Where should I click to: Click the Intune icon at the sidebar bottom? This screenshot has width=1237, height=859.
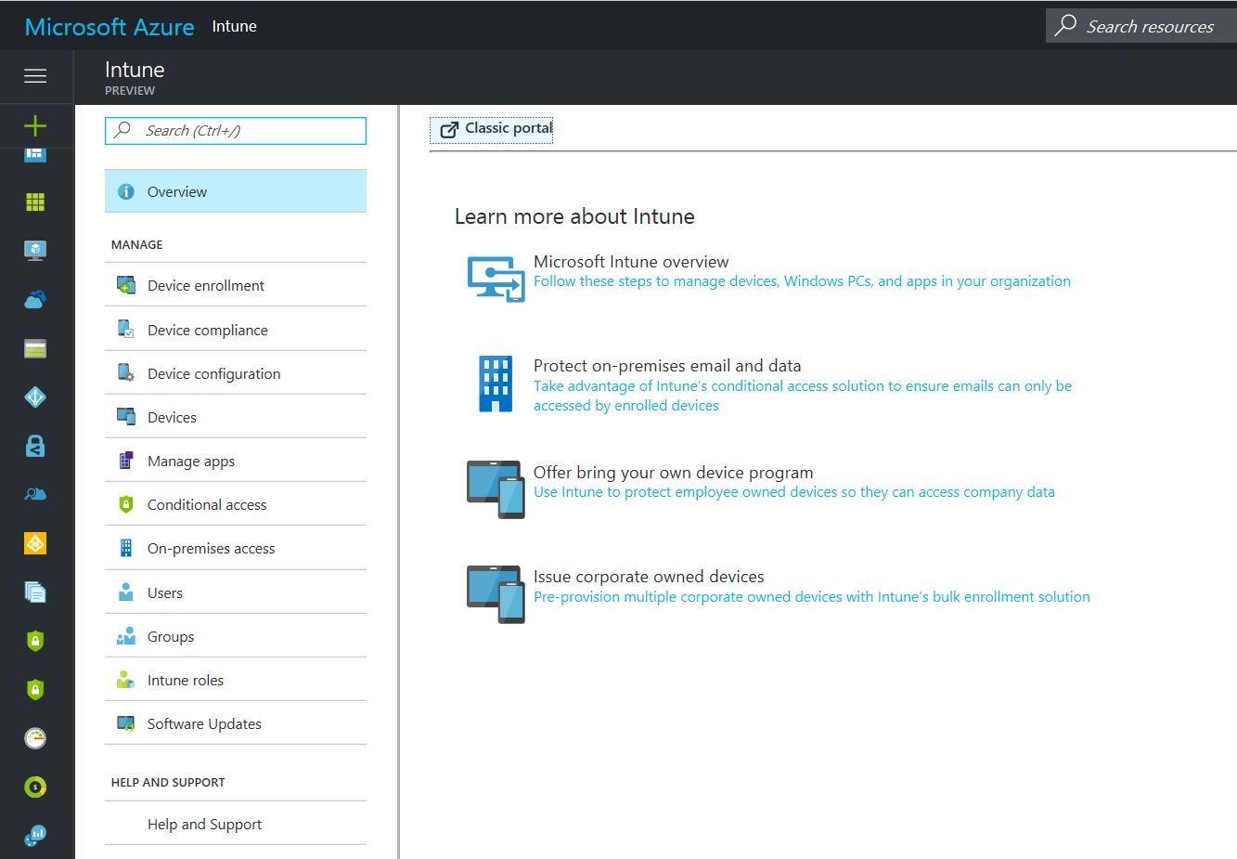pyautogui.click(x=36, y=835)
